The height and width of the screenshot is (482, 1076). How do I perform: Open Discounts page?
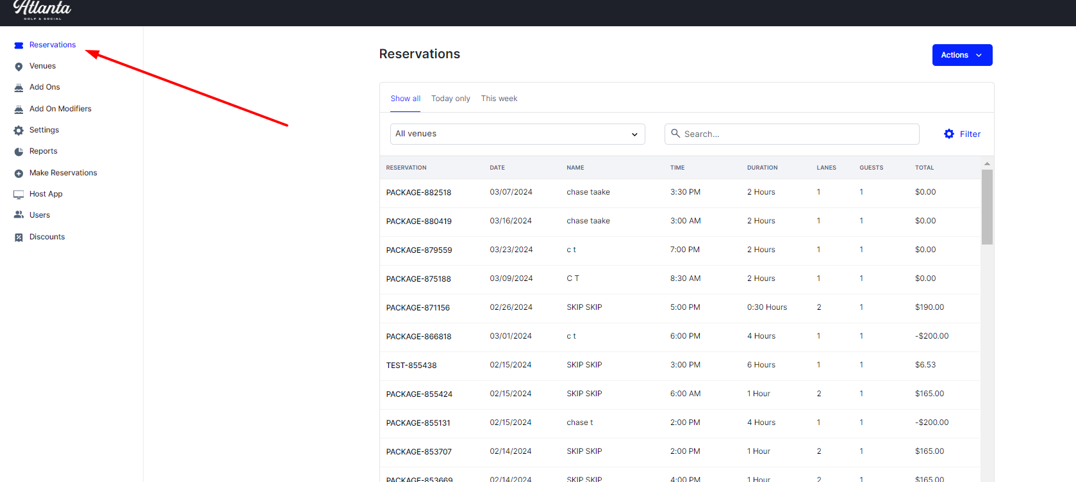click(47, 237)
